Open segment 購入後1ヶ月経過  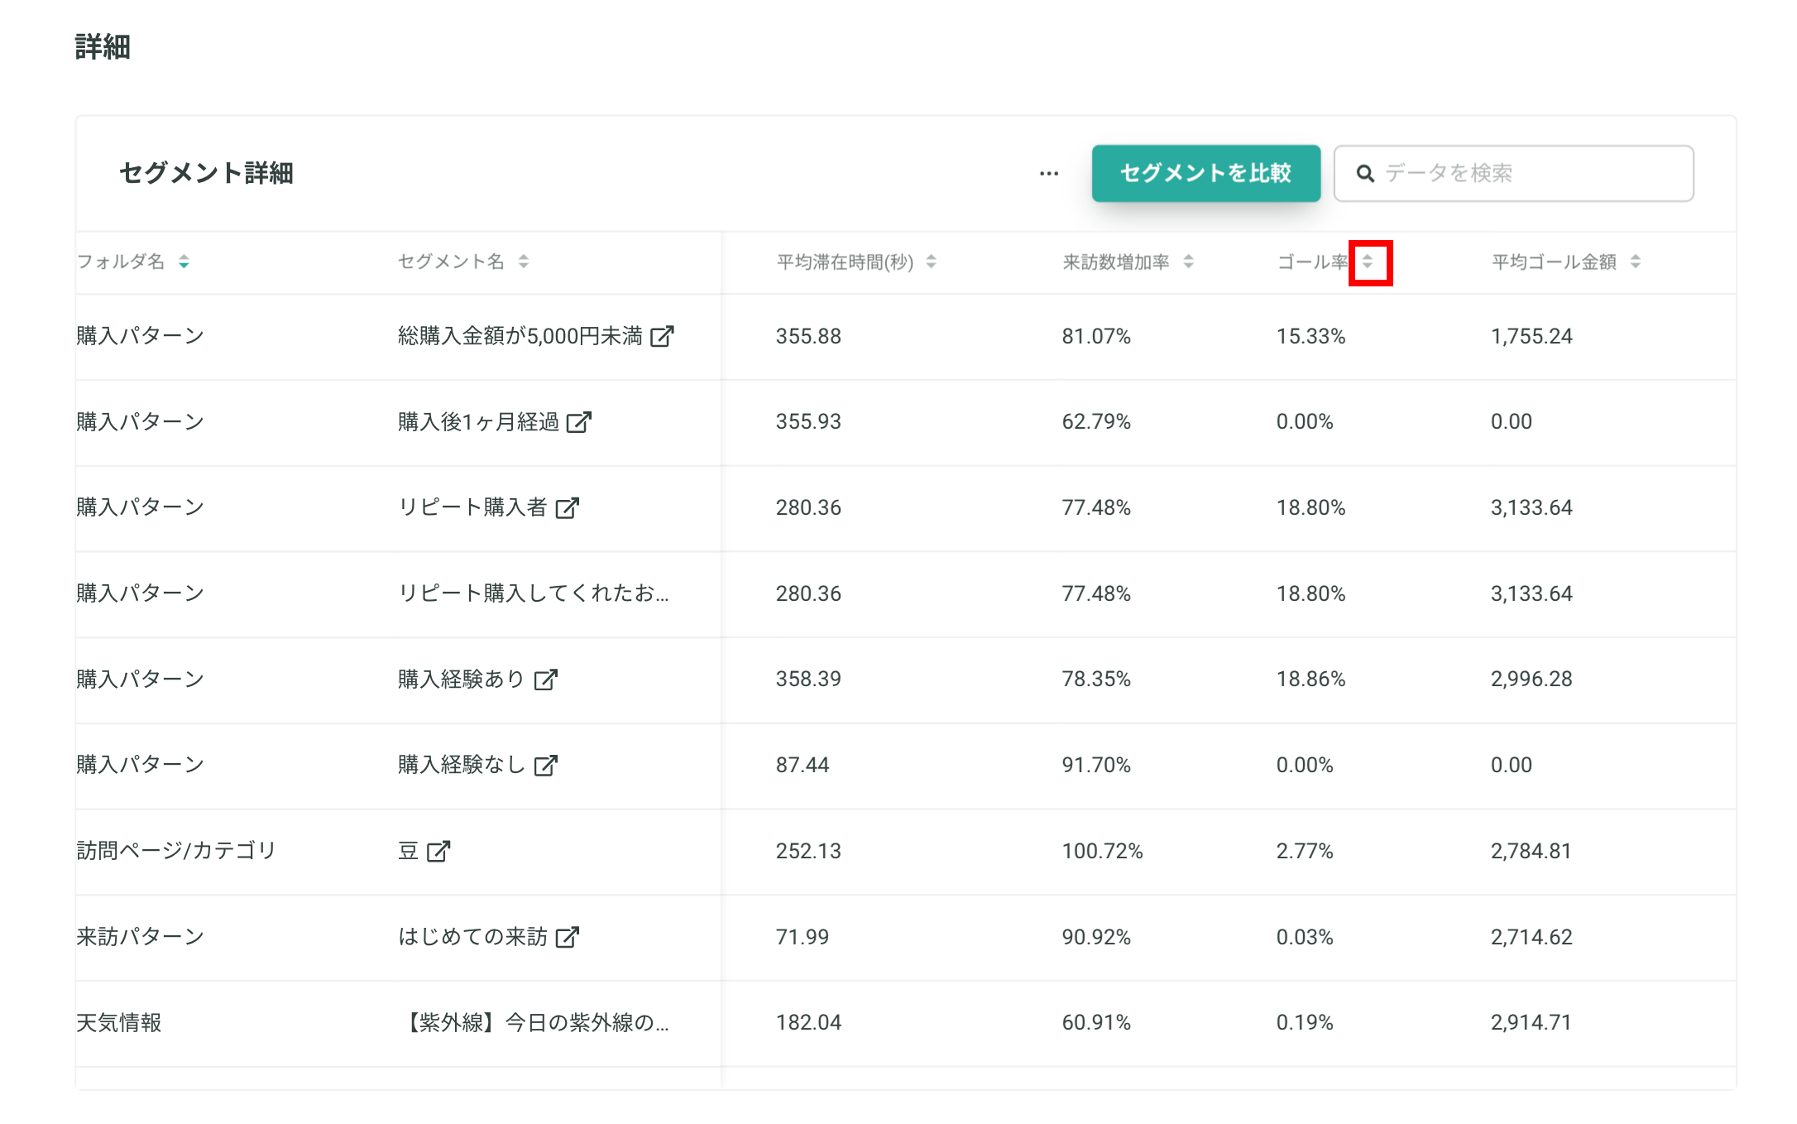[x=479, y=421]
